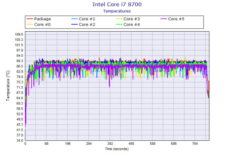This screenshot has width=234, height=156.
Task: Click the 67.8 y-axis value
Action: pos(20,93)
